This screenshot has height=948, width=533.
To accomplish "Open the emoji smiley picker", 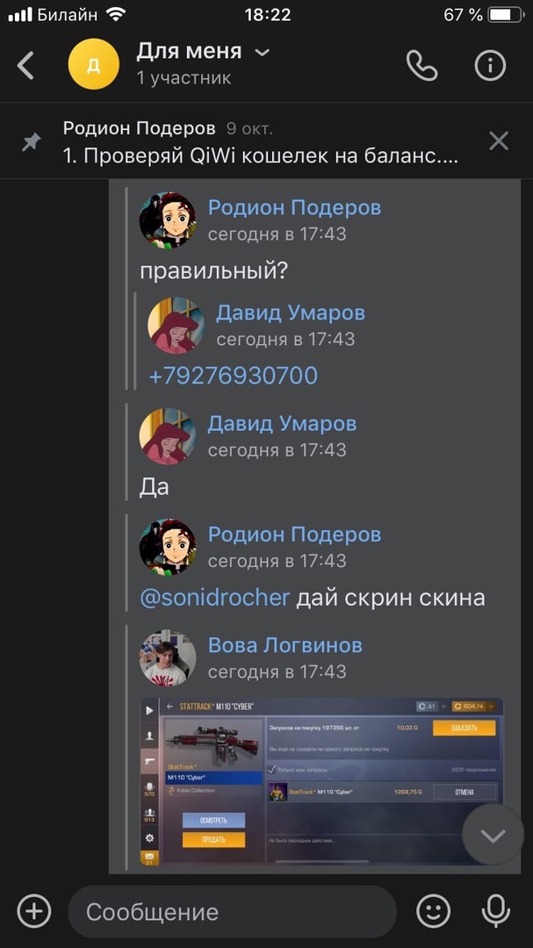I will 434,910.
